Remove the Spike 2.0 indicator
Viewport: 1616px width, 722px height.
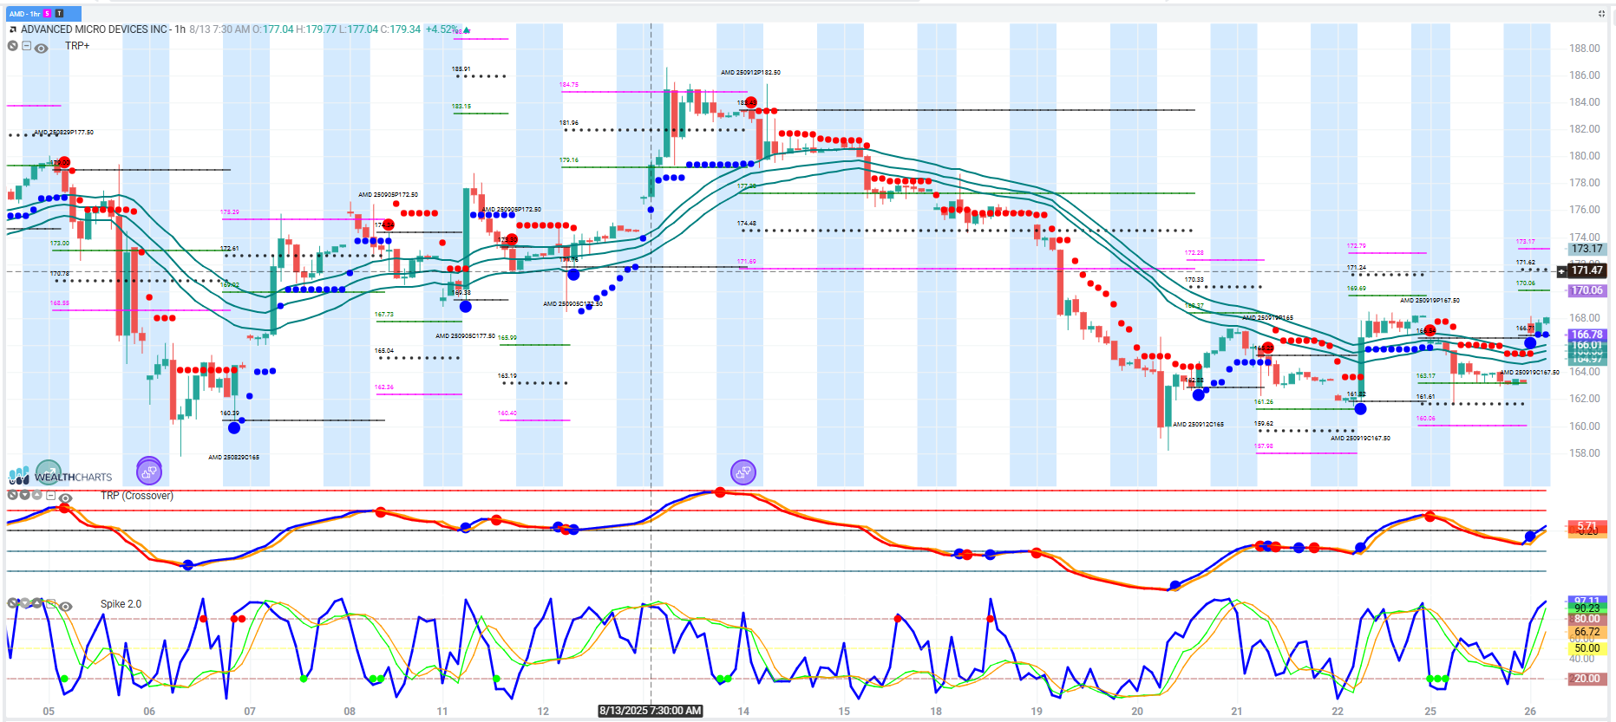[12, 603]
